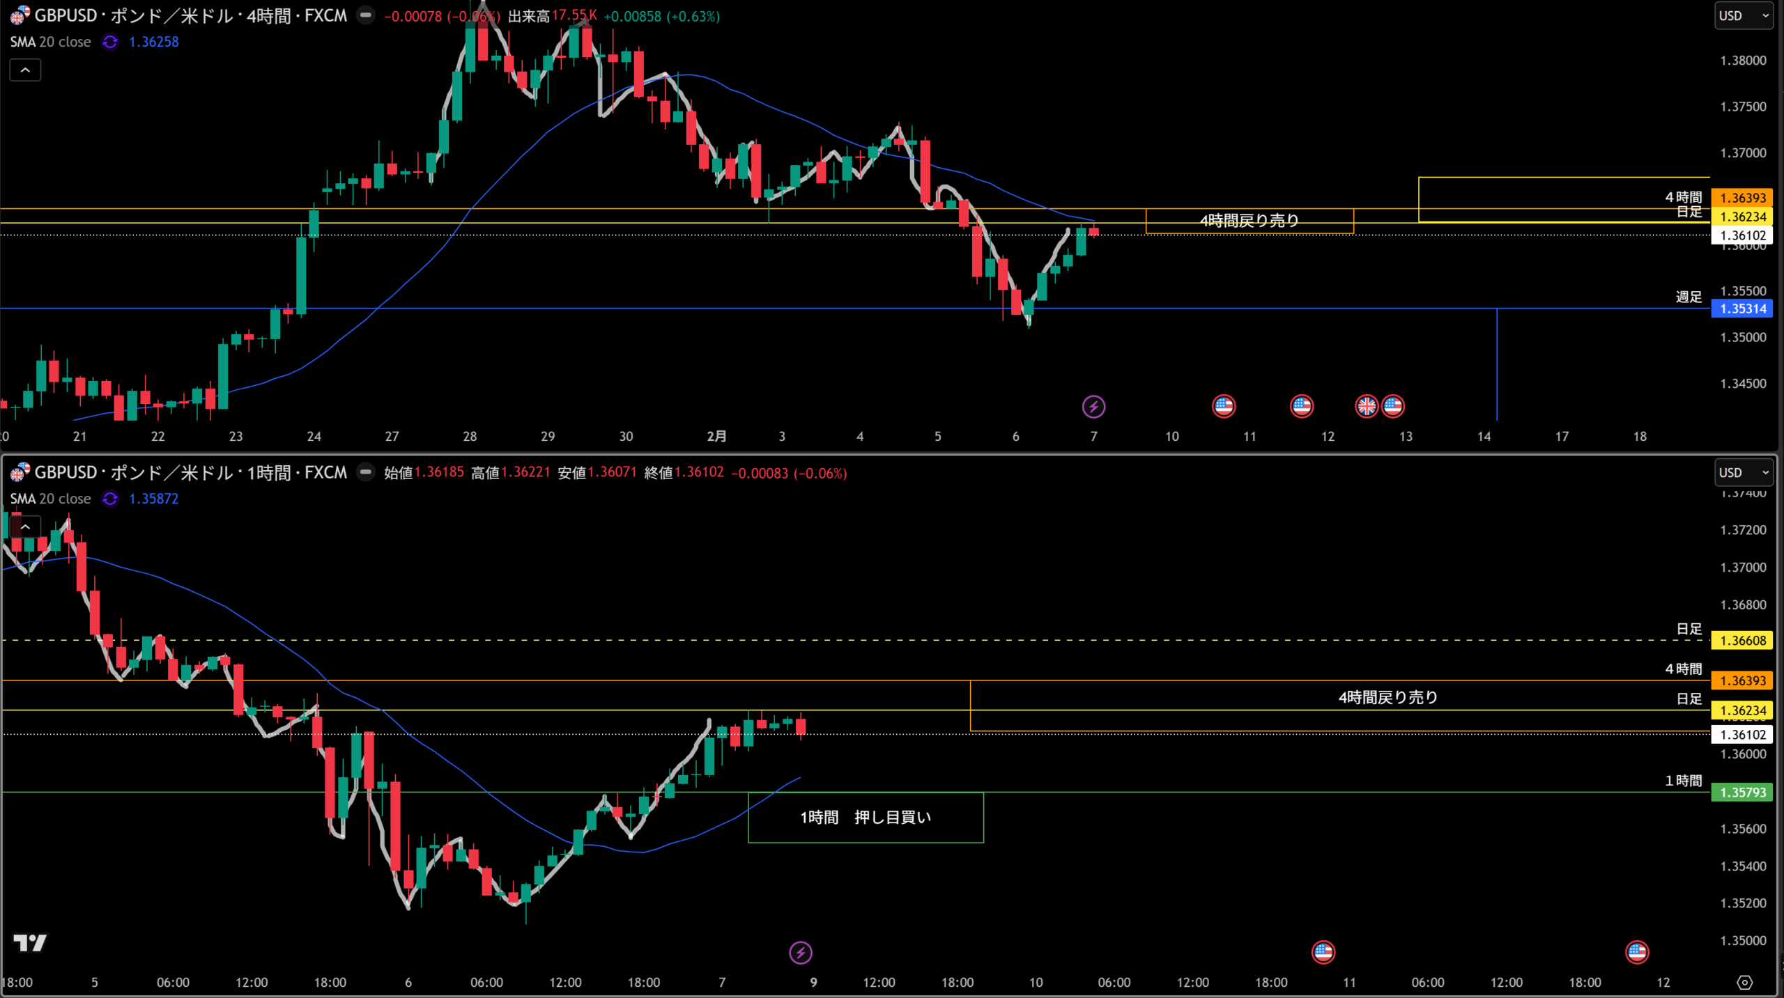Click the GBPUSD 4時間 symbol title

point(190,15)
